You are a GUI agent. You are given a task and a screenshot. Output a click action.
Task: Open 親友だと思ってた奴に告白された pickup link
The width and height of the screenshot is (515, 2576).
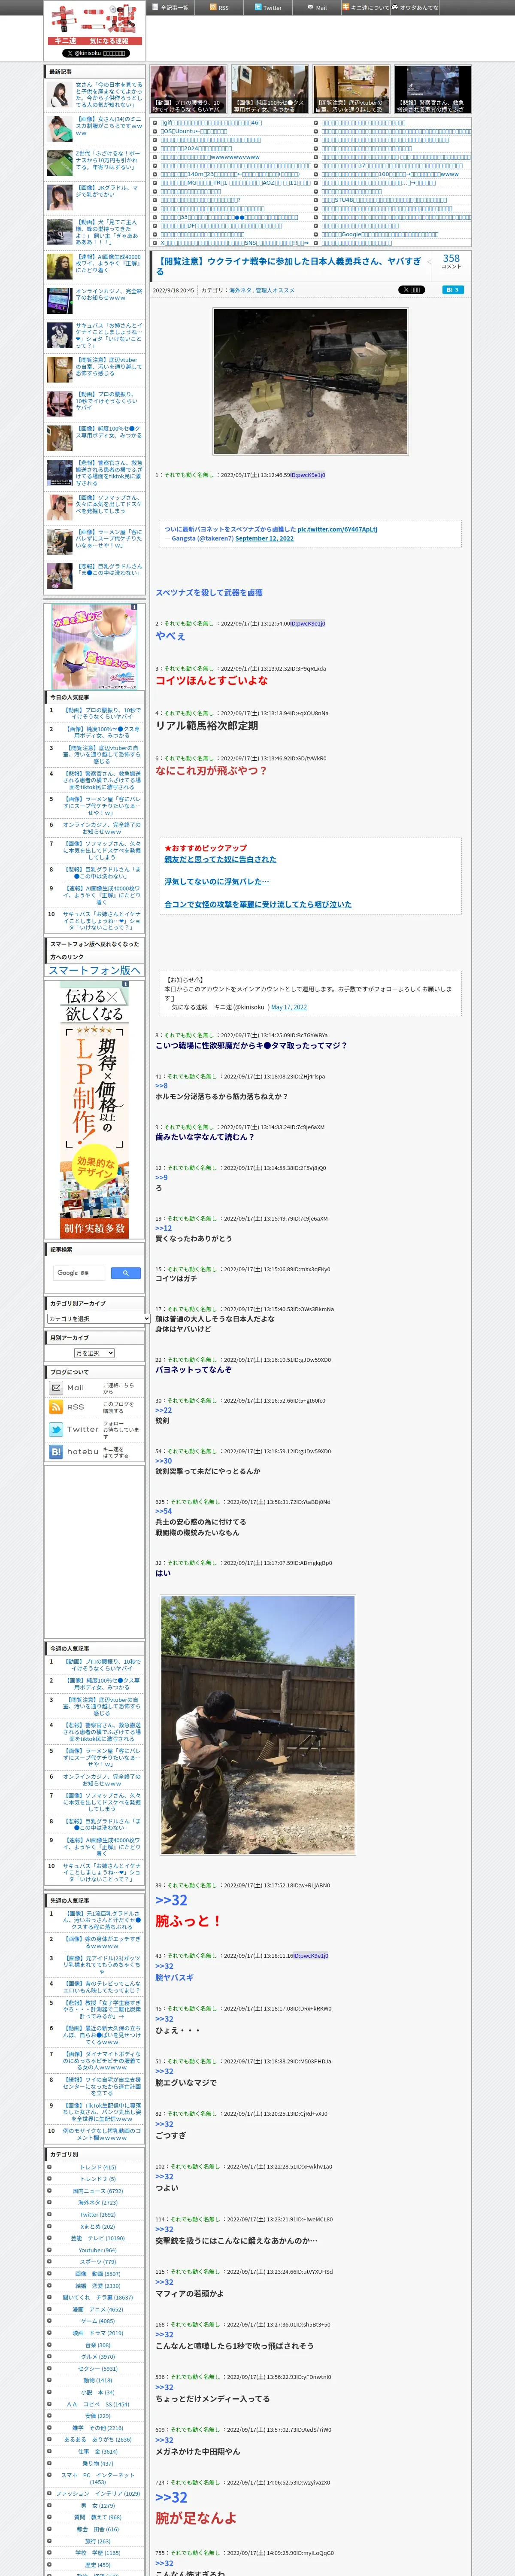[x=220, y=859]
